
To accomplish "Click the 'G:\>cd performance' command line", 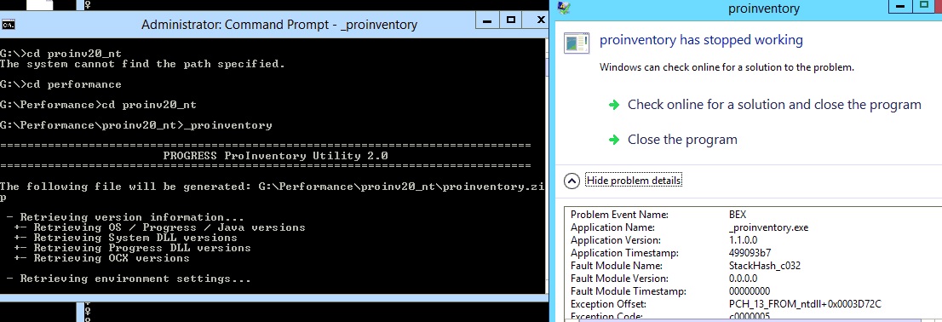I will pyautogui.click(x=60, y=84).
